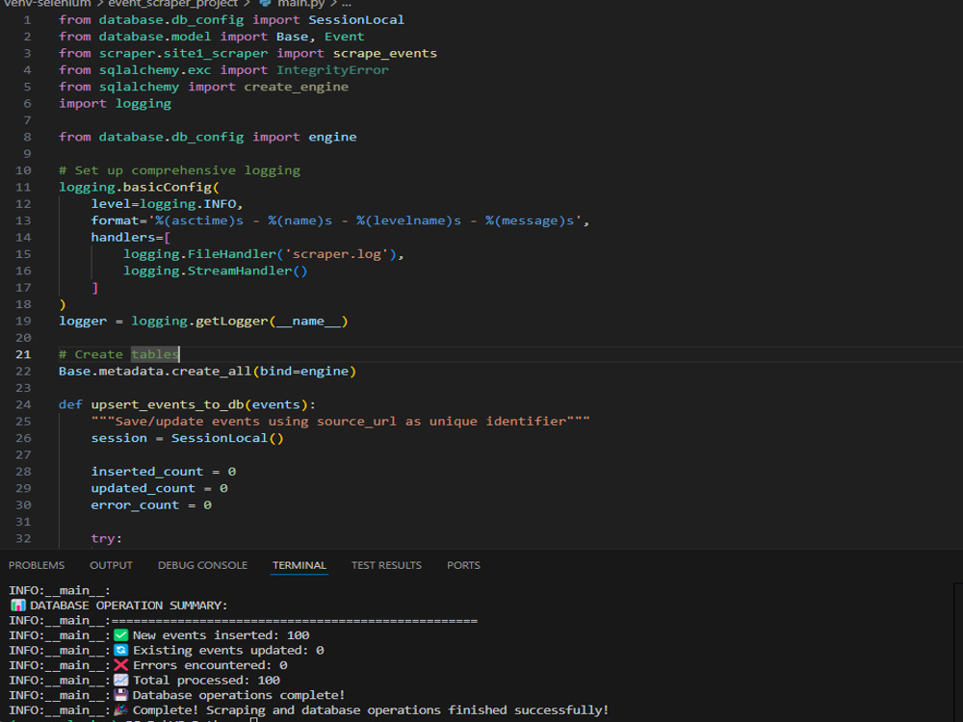Image resolution: width=963 pixels, height=722 pixels.
Task: Click 'Errors encountered: 0' terminal line
Action: (x=210, y=665)
